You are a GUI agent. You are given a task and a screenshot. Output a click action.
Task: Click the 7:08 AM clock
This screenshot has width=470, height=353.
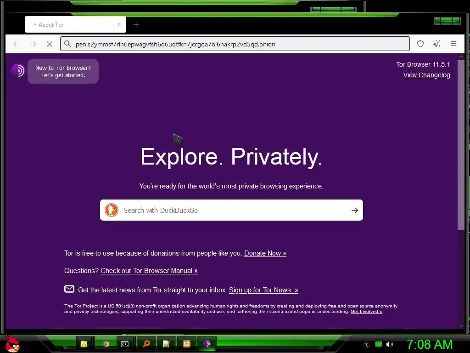(430, 345)
